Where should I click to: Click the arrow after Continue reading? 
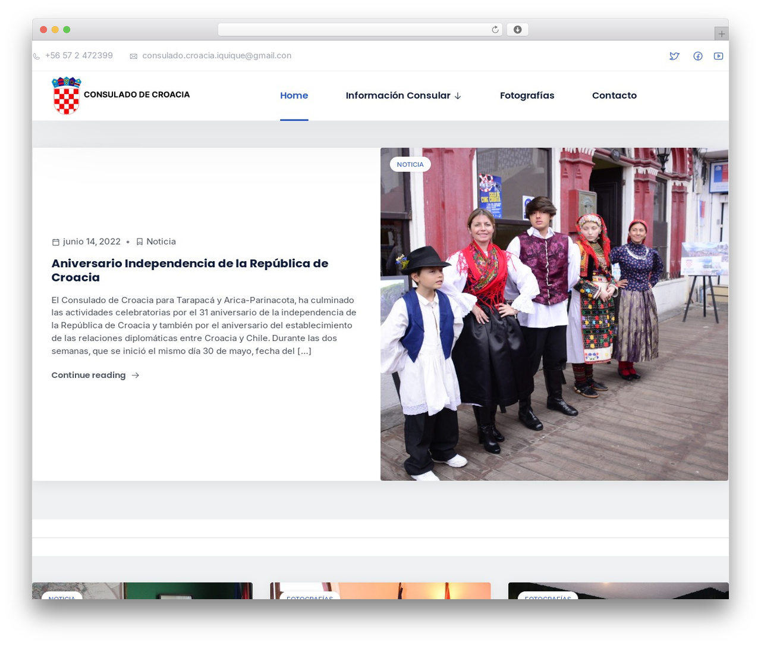(x=136, y=375)
